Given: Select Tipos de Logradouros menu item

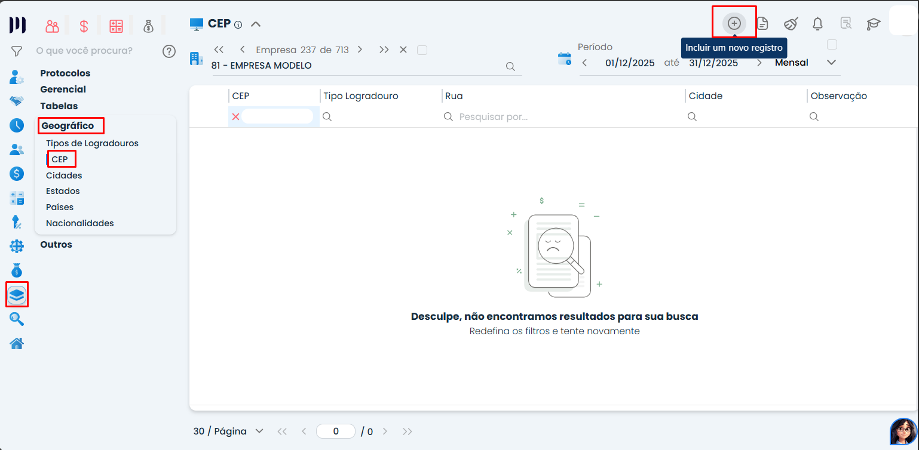Looking at the screenshot, I should (x=92, y=143).
